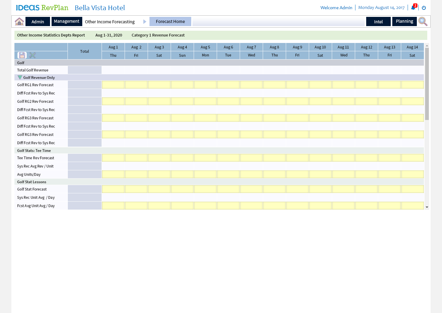Click the IDeaS RevPlan logo
Image resolution: width=442 pixels, height=313 pixels.
42,8
